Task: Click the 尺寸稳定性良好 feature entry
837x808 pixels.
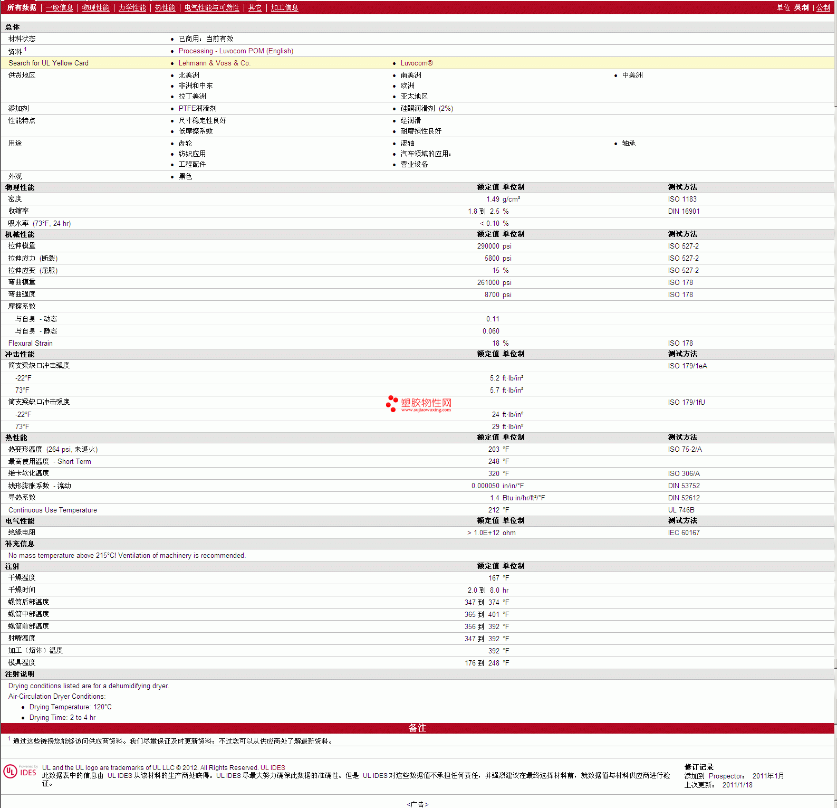Action: click(x=202, y=120)
